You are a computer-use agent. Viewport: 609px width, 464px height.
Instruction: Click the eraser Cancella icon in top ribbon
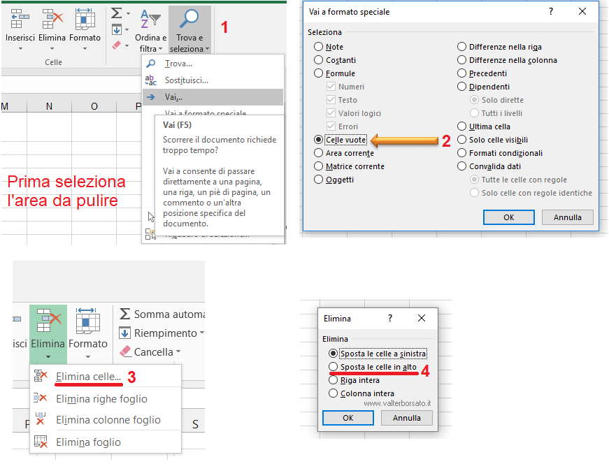pos(117,45)
